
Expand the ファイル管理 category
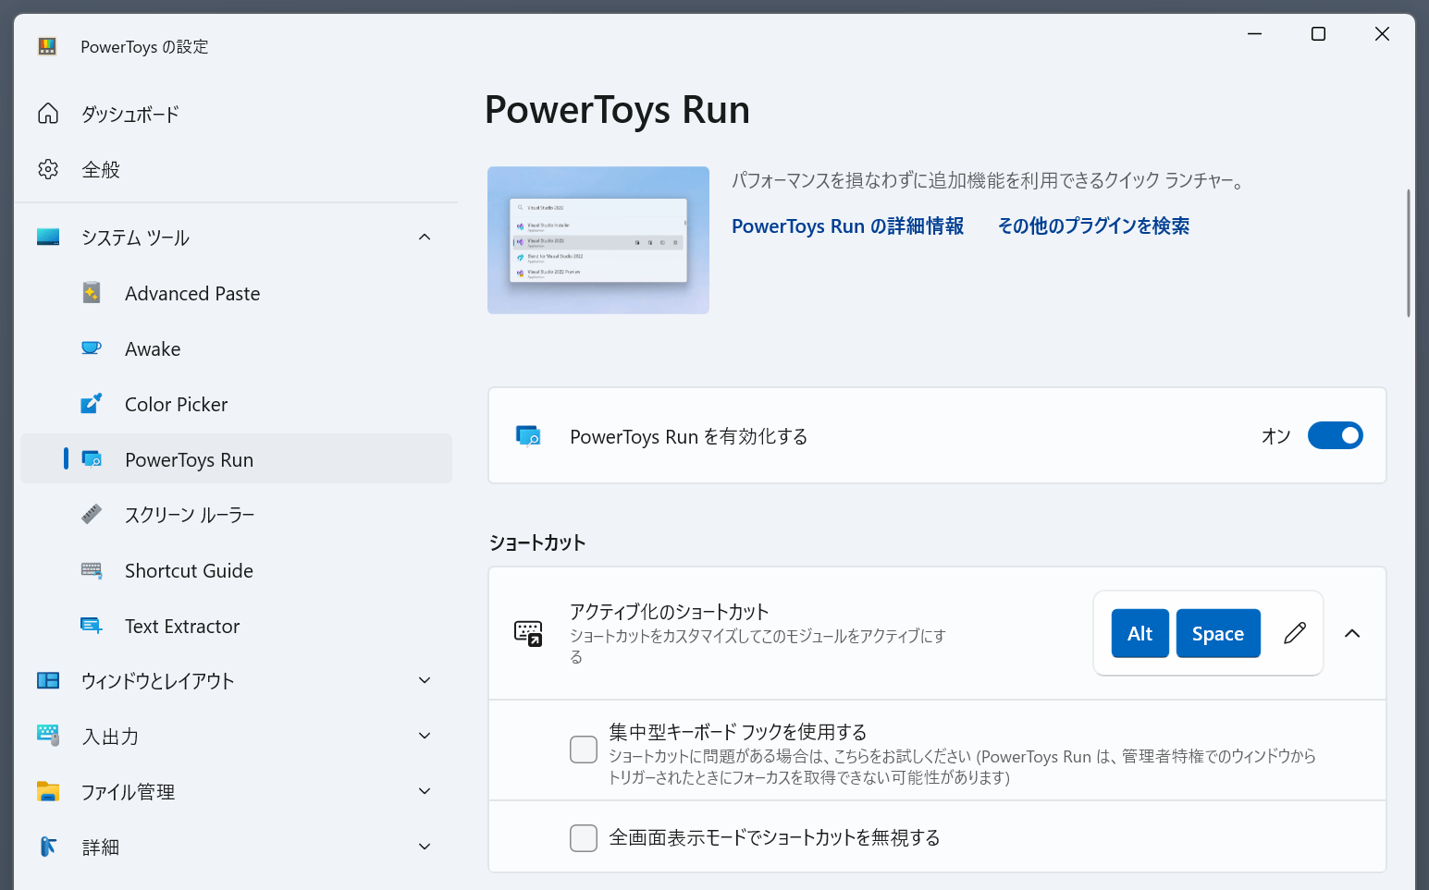coord(425,792)
